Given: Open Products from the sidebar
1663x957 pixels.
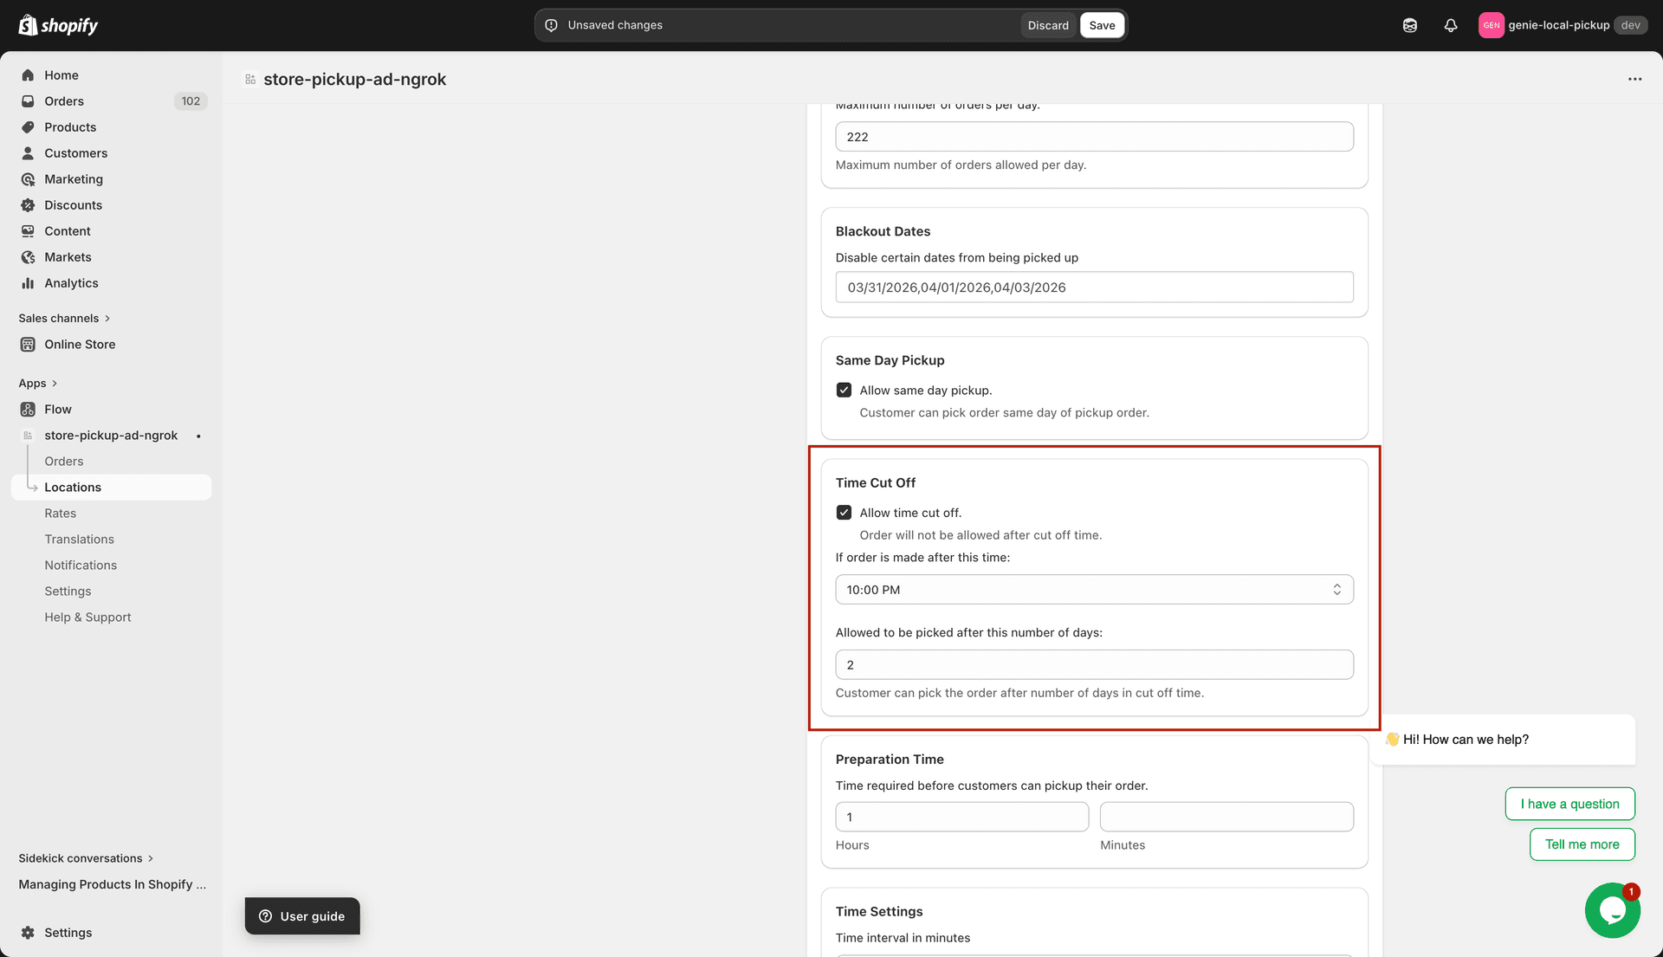Looking at the screenshot, I should coord(70,126).
